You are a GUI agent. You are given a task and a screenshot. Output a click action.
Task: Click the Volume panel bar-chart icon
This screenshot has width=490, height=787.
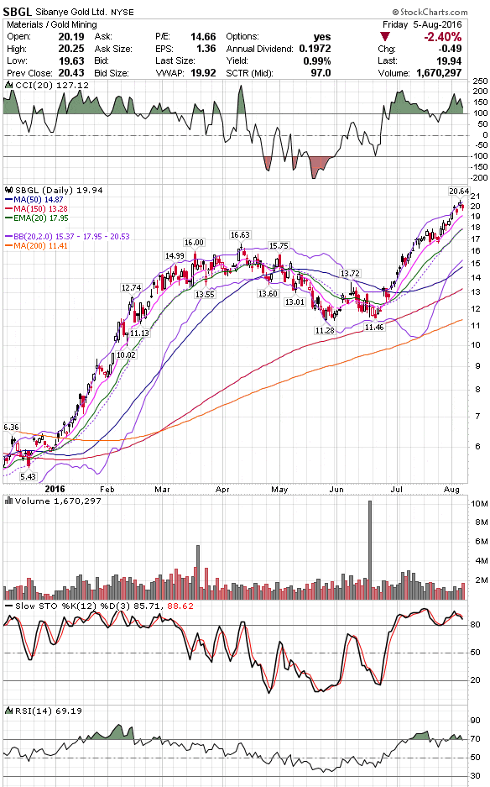(x=9, y=501)
